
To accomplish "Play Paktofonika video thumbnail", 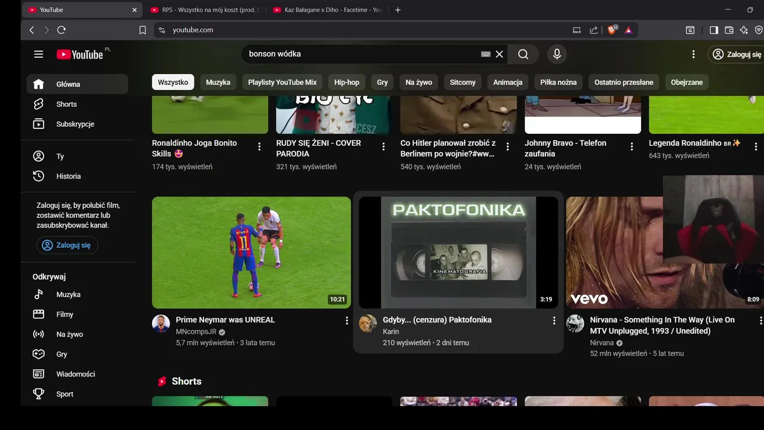I will [x=458, y=253].
